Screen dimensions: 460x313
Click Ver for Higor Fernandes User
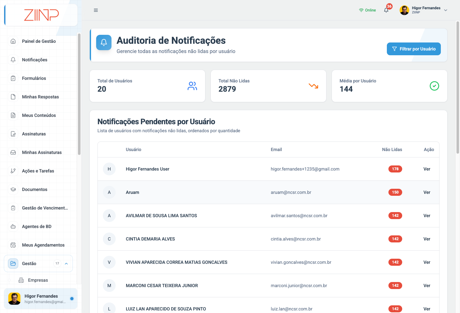(x=427, y=169)
